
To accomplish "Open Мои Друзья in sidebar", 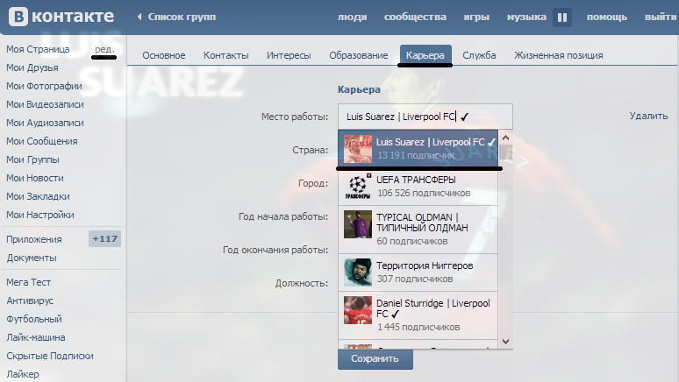I will coord(32,68).
